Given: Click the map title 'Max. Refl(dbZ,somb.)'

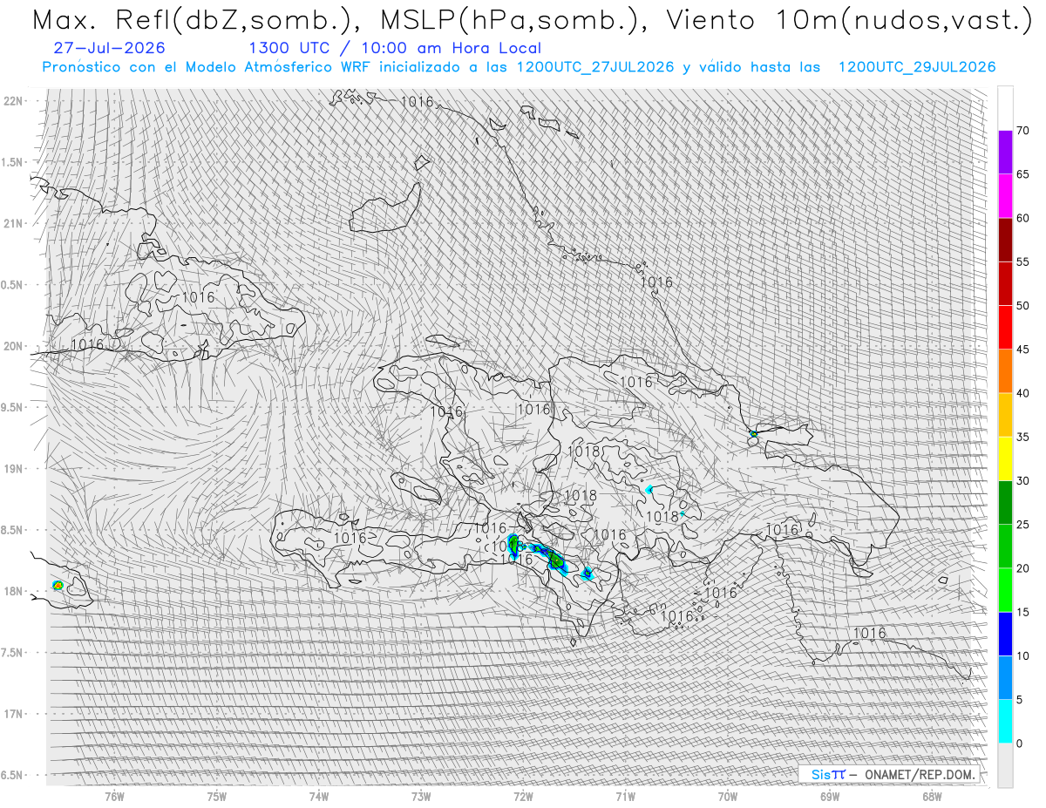Looking at the screenshot, I should 194,21.
